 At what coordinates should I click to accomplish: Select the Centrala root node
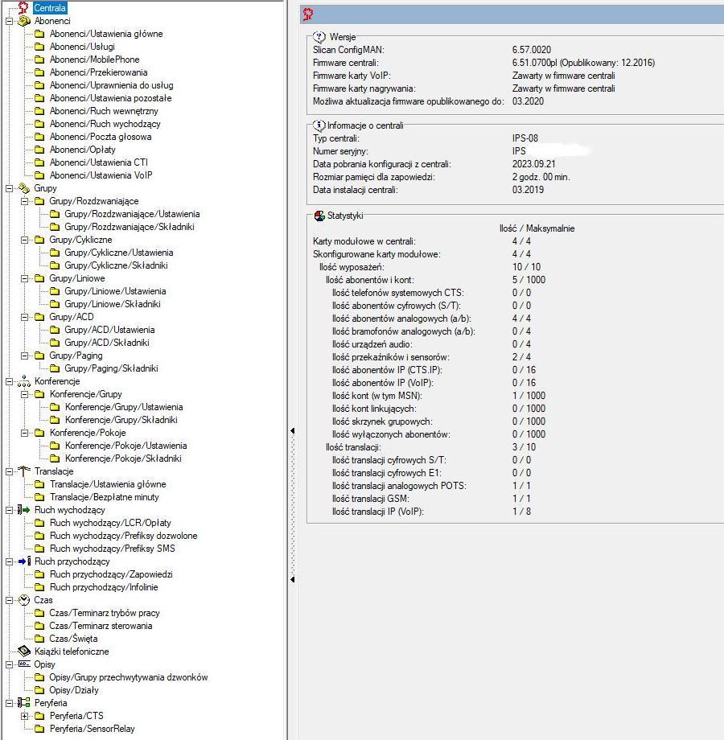[50, 8]
